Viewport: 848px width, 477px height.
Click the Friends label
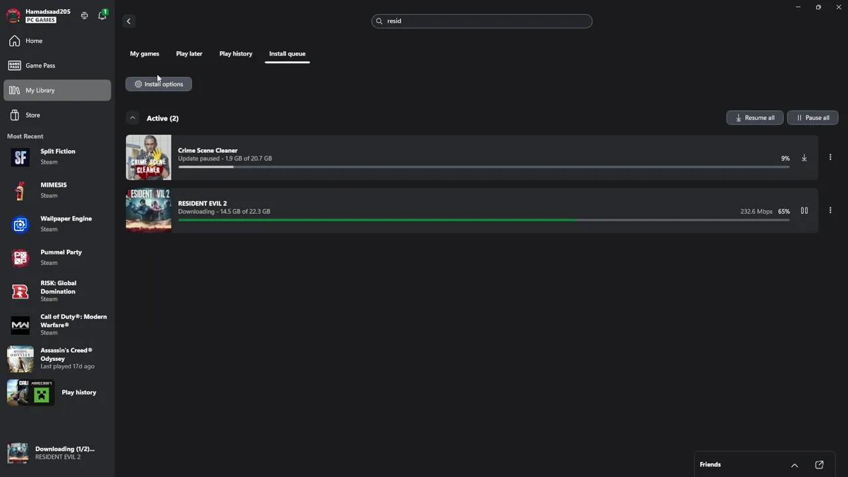(x=710, y=465)
